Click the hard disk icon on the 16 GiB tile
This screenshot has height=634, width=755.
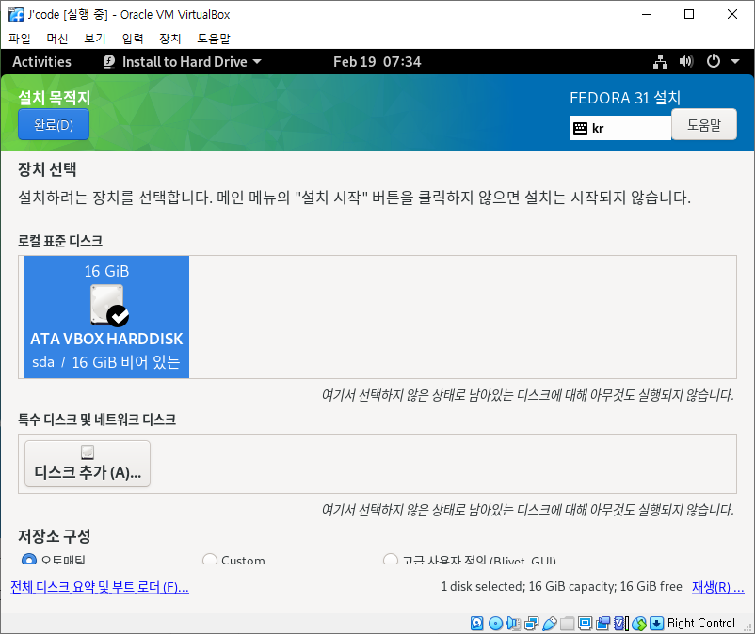(109, 305)
